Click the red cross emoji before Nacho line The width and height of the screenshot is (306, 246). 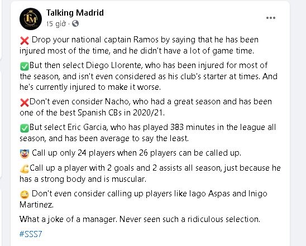coord(25,103)
